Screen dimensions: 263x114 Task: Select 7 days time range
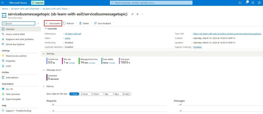click(x=116, y=94)
